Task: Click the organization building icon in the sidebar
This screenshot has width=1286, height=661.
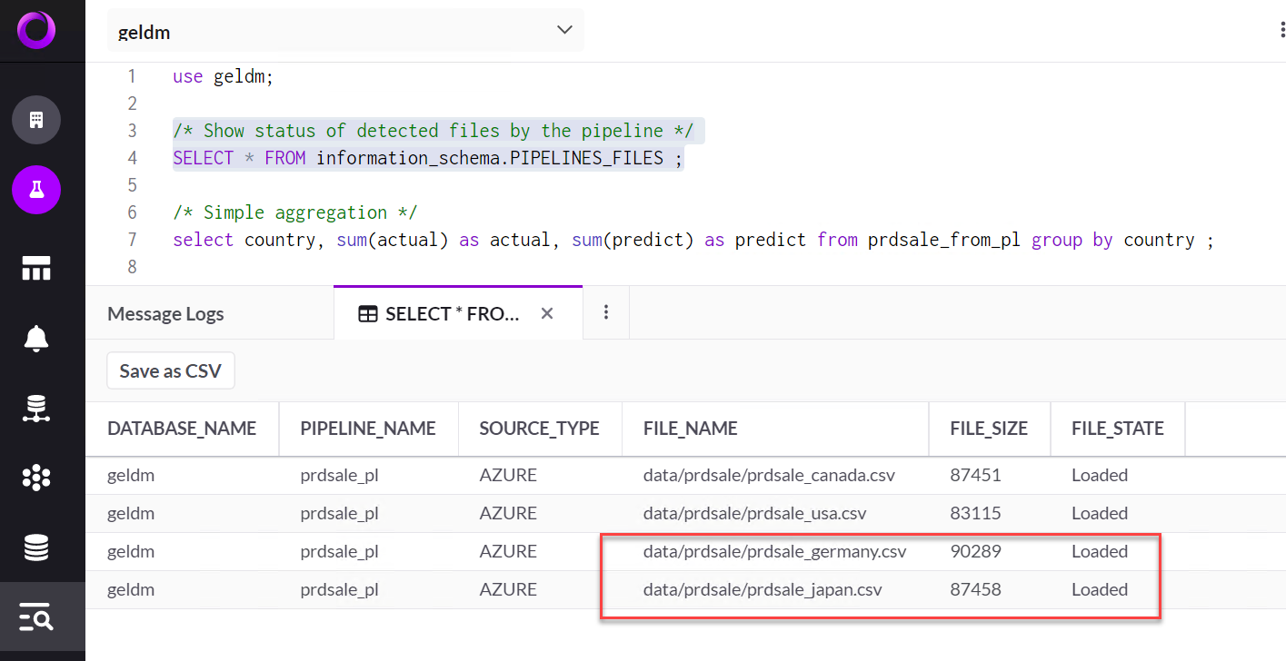Action: 35,119
